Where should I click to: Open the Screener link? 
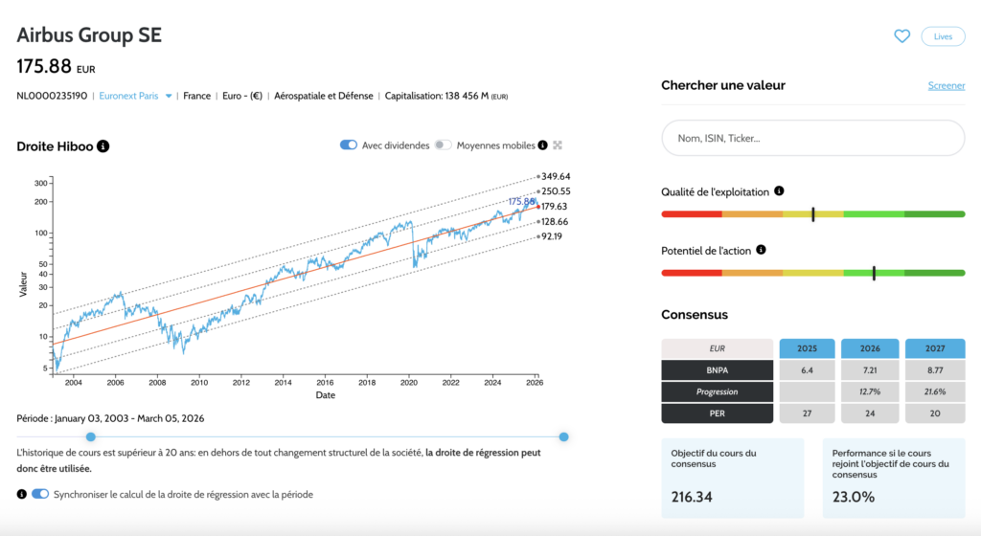click(x=947, y=86)
